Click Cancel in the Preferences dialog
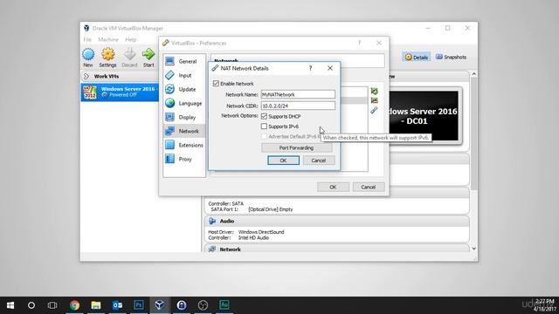Image resolution: width=559 pixels, height=314 pixels. coord(369,187)
